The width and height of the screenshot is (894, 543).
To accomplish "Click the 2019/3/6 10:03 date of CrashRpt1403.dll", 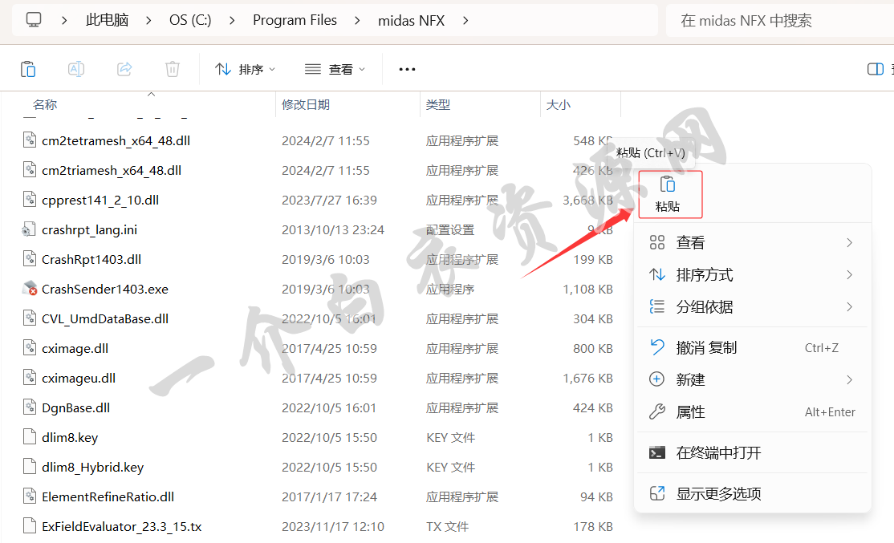I will pos(325,260).
